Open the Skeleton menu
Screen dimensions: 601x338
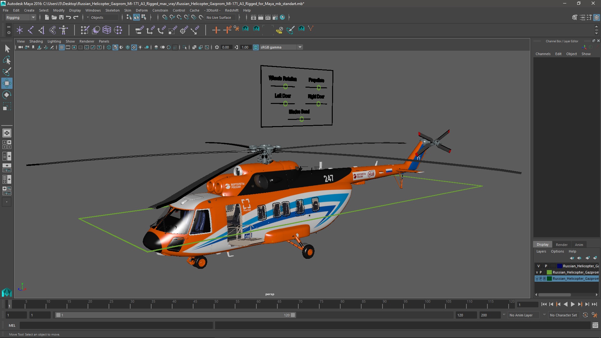point(112,10)
